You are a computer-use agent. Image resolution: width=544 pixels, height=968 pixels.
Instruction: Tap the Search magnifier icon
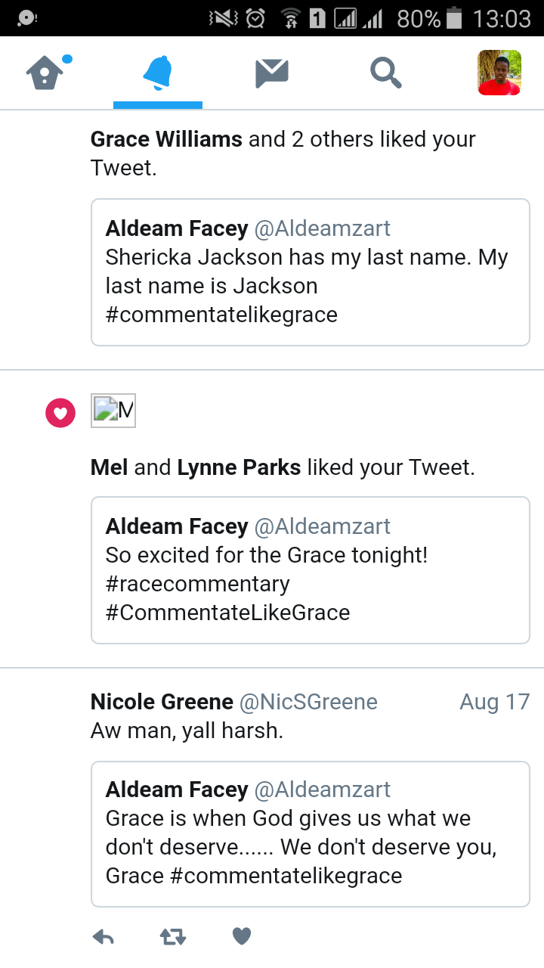385,73
